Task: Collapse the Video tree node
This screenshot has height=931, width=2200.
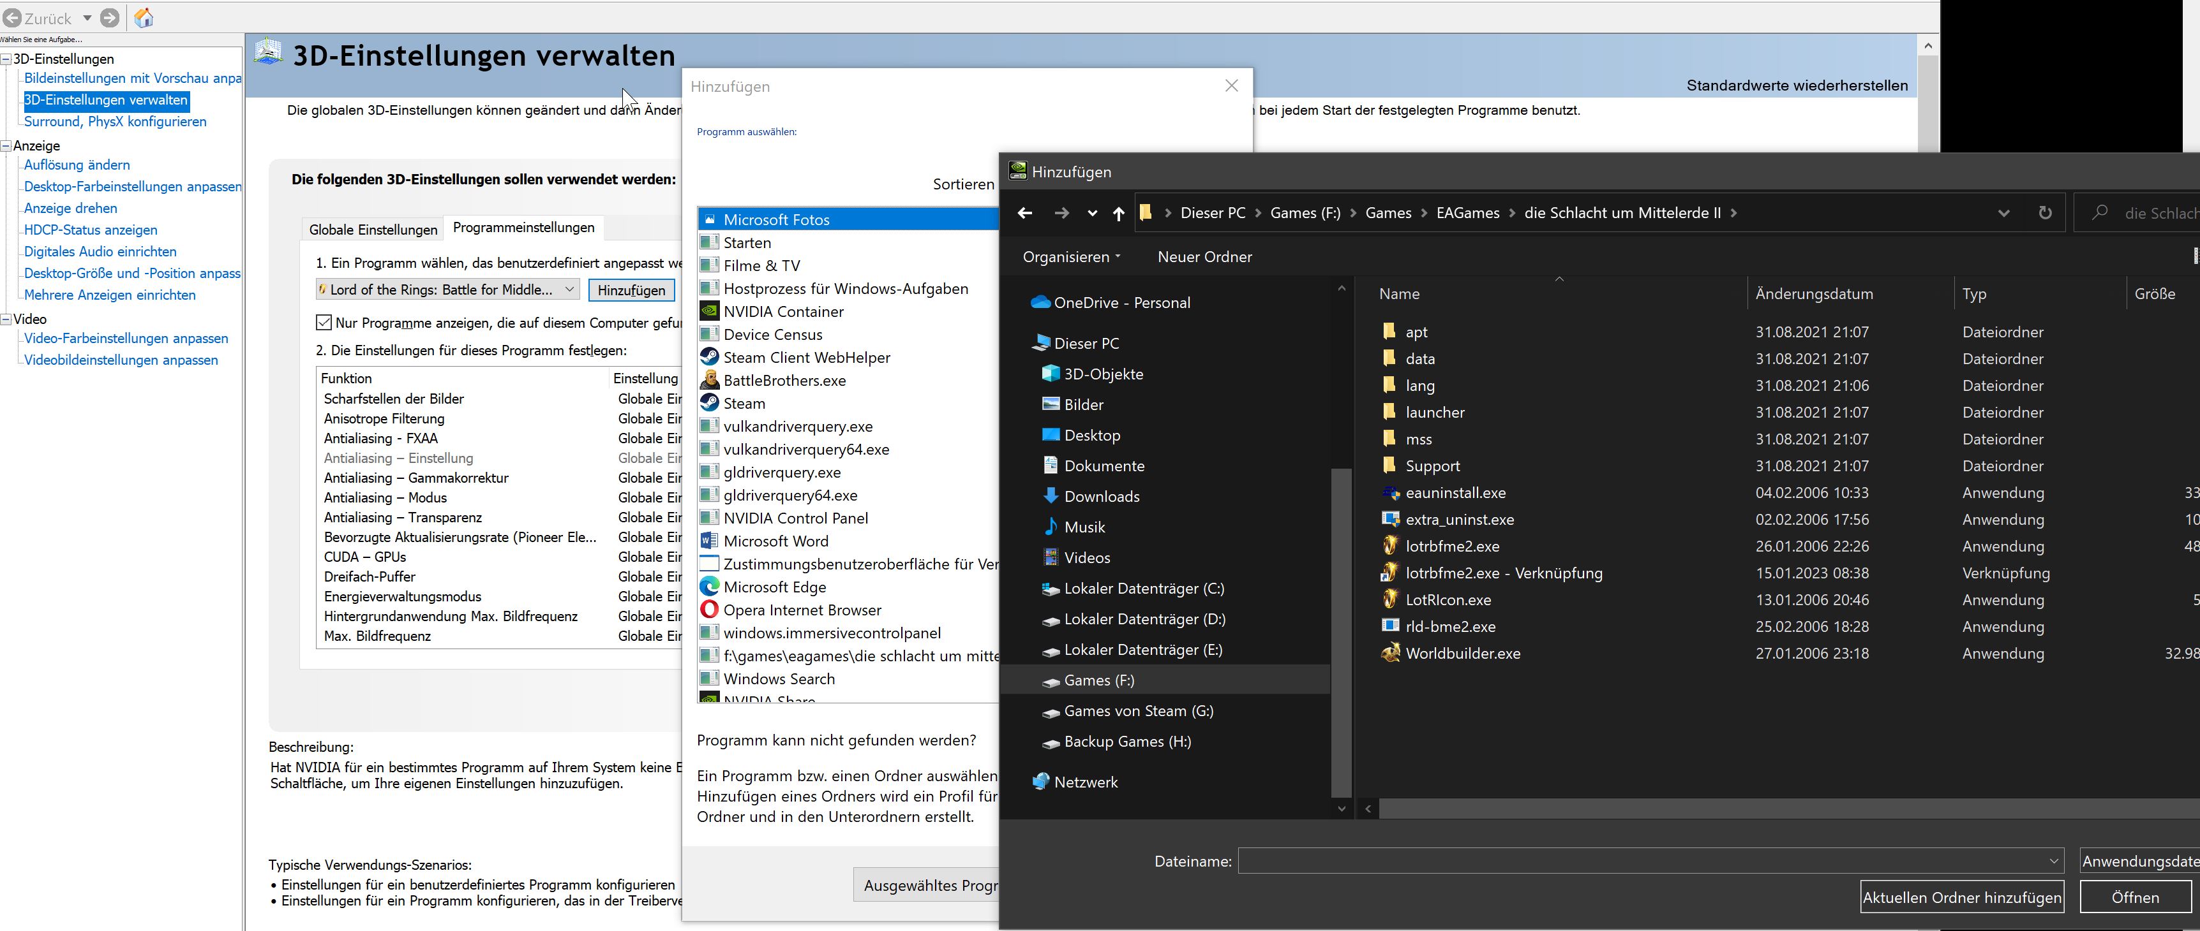Action: coord(6,319)
